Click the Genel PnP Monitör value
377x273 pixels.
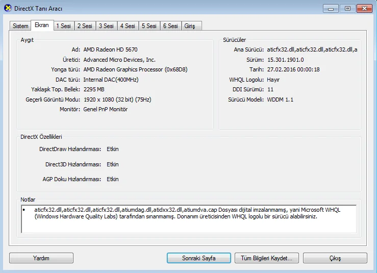click(x=105, y=109)
